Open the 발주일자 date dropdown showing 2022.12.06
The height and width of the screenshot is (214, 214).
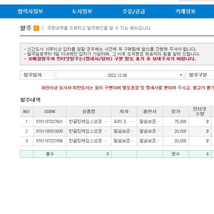coord(120,75)
